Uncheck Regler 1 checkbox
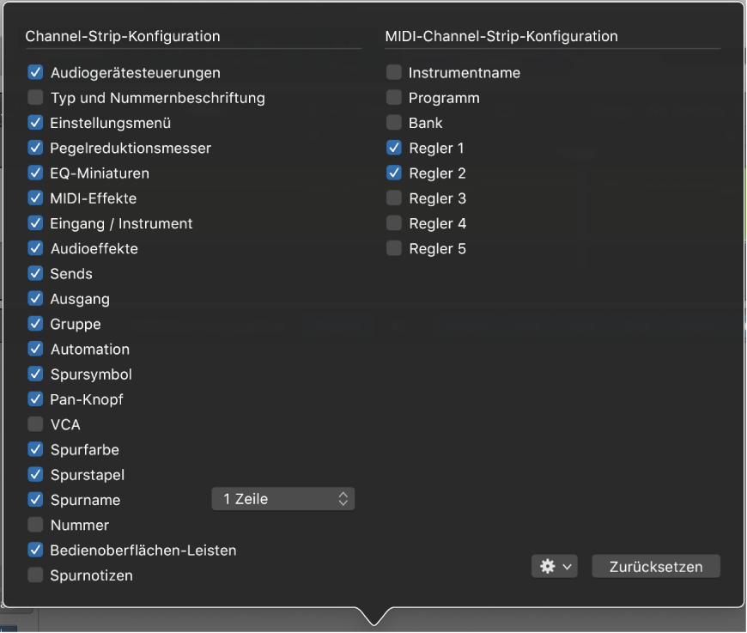This screenshot has width=747, height=633. click(394, 149)
